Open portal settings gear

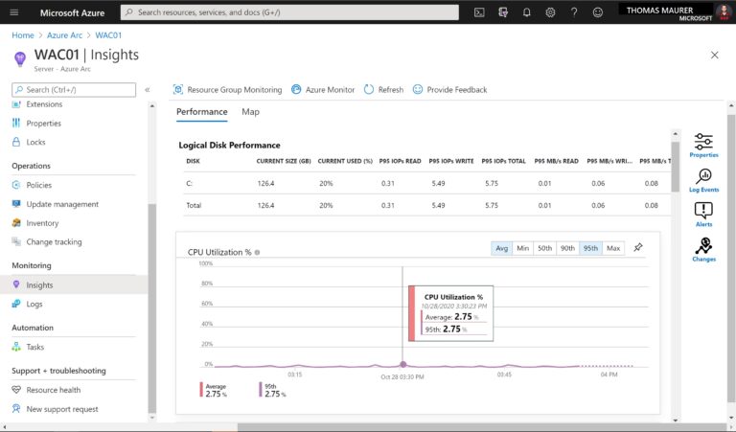tap(550, 12)
